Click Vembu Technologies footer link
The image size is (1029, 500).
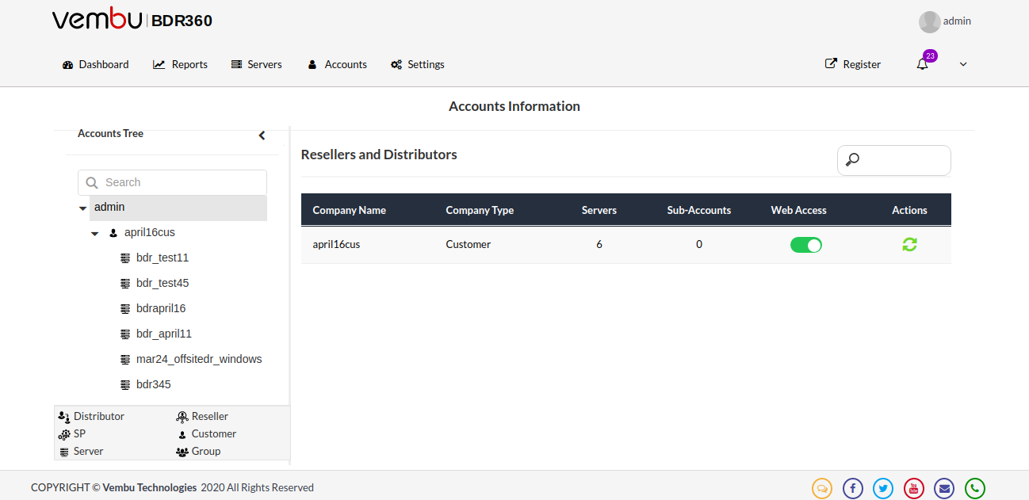[150, 487]
